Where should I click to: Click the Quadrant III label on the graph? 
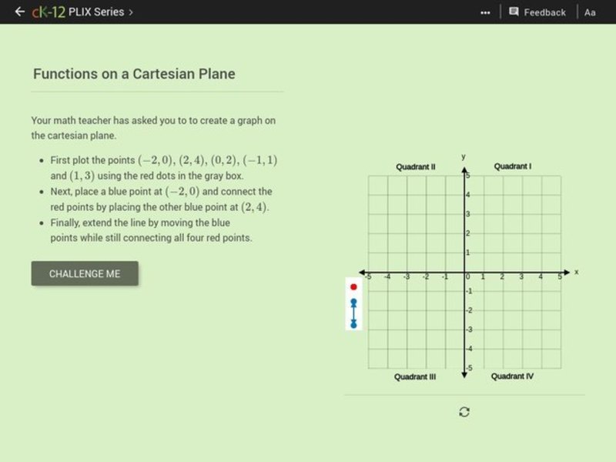click(x=414, y=377)
